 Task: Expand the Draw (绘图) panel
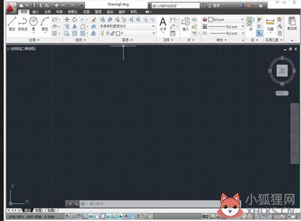tap(34, 40)
